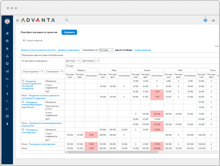
Task: Open the calendar icon in sidebar
Action: (x=7, y=41)
